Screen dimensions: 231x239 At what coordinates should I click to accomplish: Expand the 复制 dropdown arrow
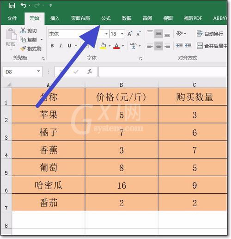[x=42, y=40]
